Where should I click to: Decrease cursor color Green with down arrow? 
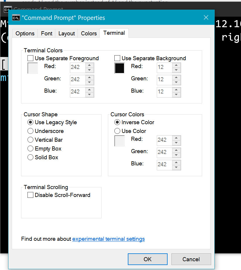(176, 155)
